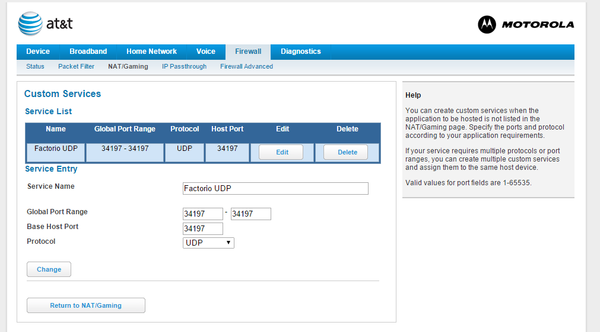Open the Device tab

tap(38, 51)
